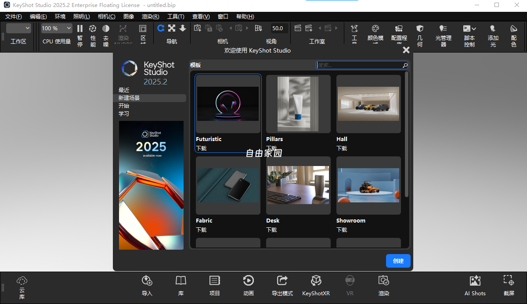Select the Futuristic template thumbnail
Image resolution: width=527 pixels, height=304 pixels.
228,104
